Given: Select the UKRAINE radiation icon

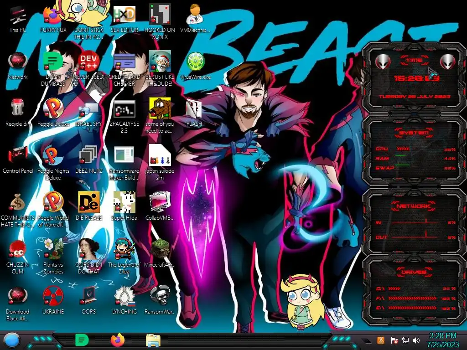Looking at the screenshot, I should point(53,301).
